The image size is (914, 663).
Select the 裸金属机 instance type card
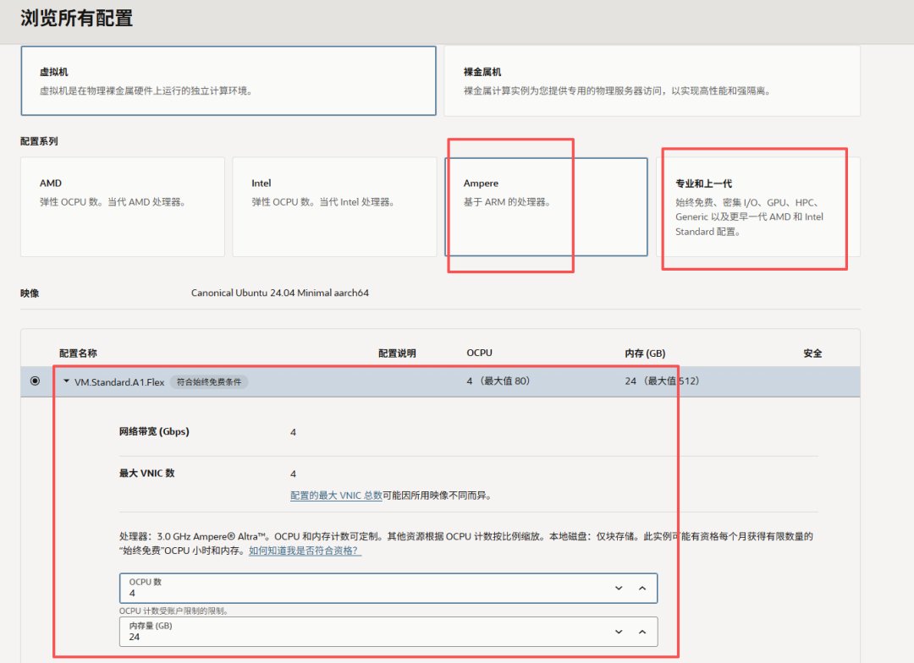pyautogui.click(x=652, y=81)
